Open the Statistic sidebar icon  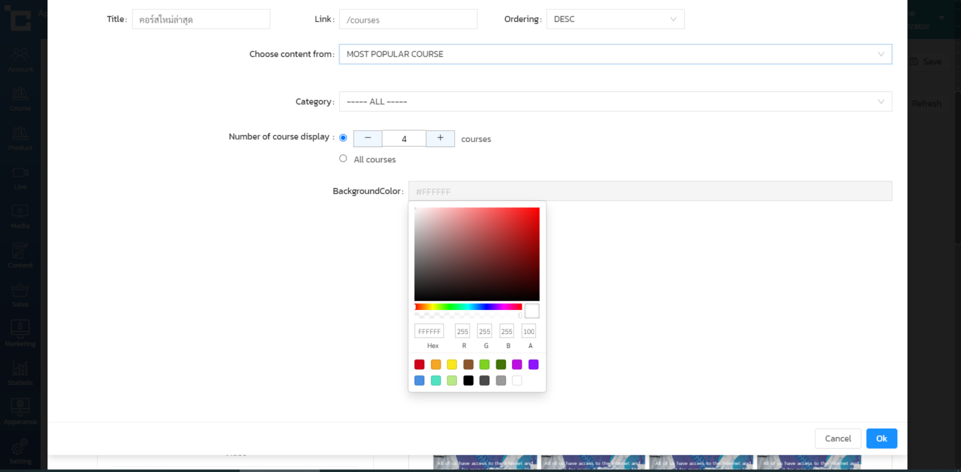(20, 373)
